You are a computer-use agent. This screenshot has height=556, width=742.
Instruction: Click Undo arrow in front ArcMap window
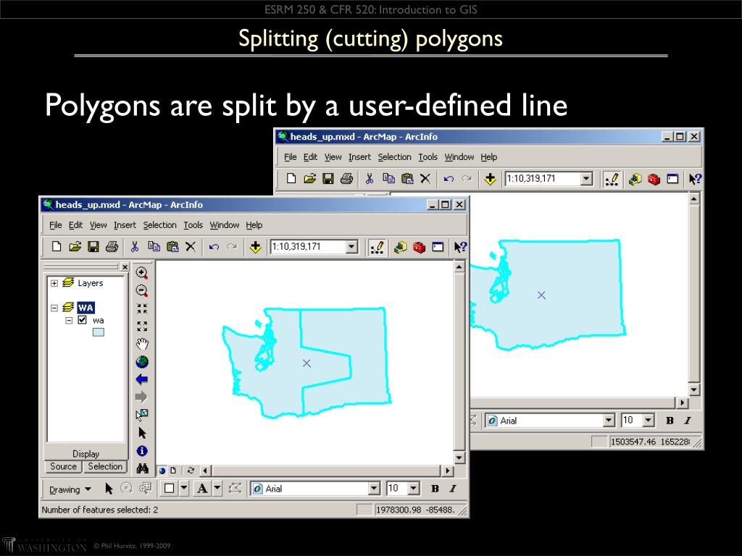point(214,247)
